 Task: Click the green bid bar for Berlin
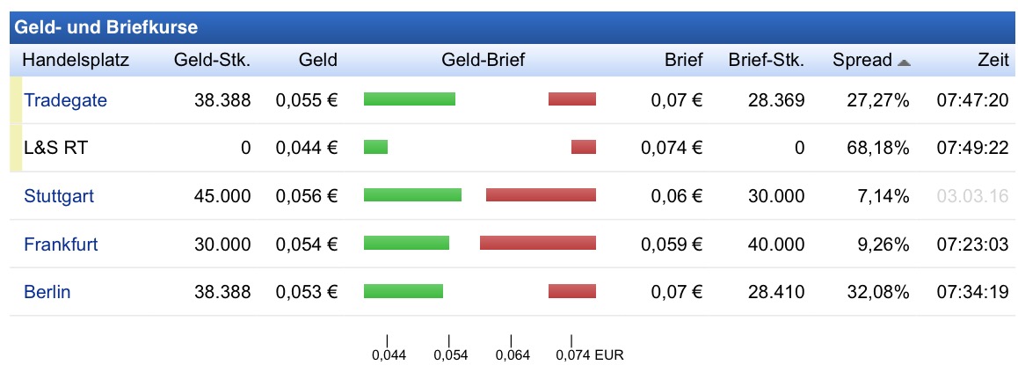[x=404, y=291]
